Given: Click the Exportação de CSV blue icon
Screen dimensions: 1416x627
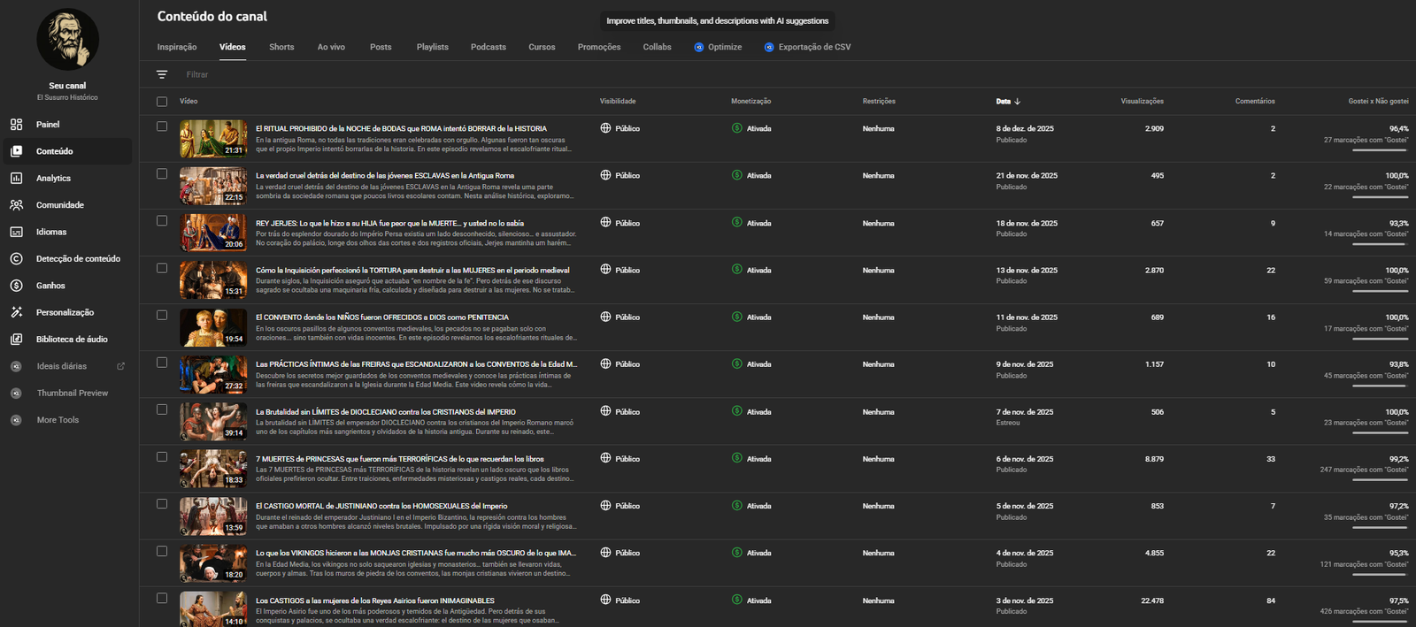Looking at the screenshot, I should pos(769,48).
